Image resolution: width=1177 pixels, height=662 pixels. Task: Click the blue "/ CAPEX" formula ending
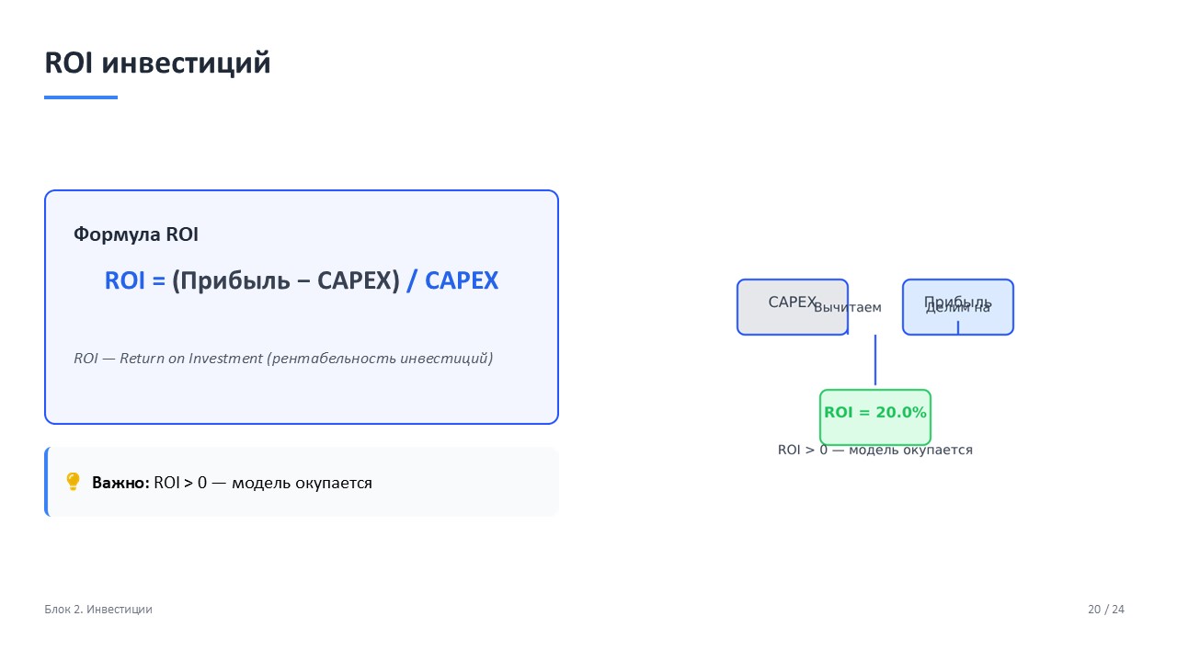452,280
